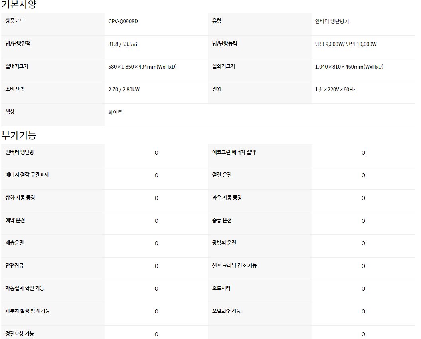Screen dimensions: 421x339
Task: Click the O mark for 안전잠금
Action: pos(156,266)
